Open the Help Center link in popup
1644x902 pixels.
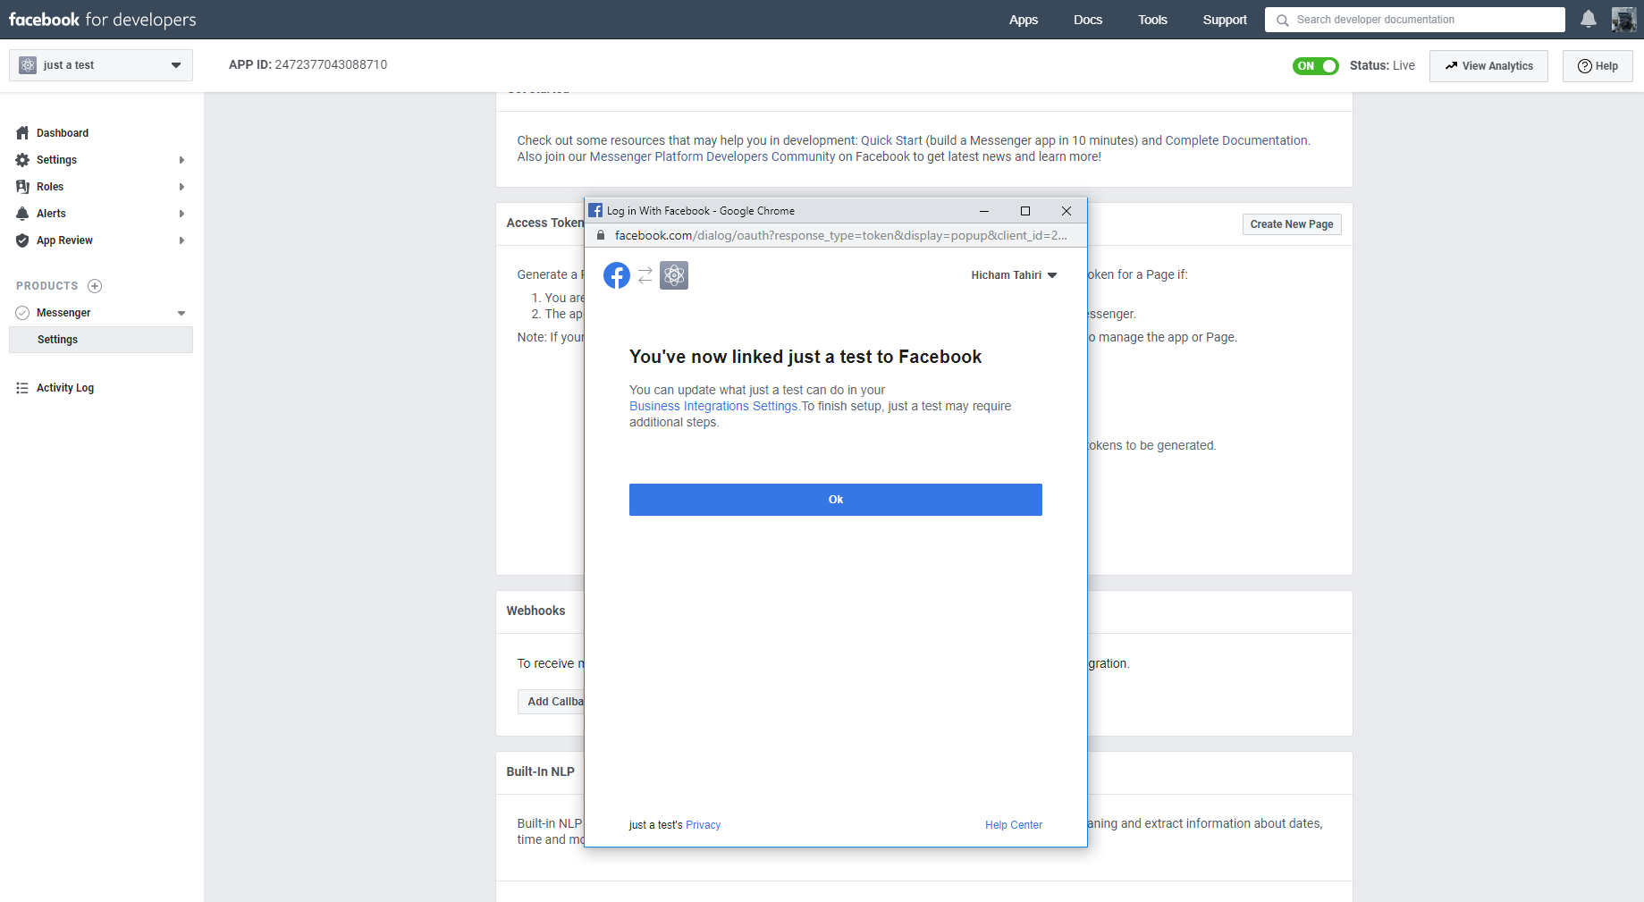pyautogui.click(x=1014, y=825)
